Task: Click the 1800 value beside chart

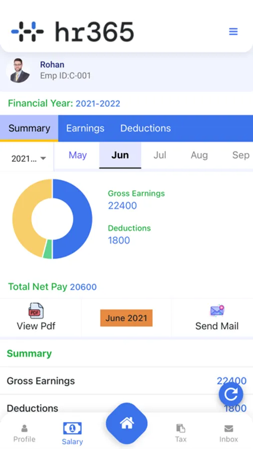Action: 119,240
